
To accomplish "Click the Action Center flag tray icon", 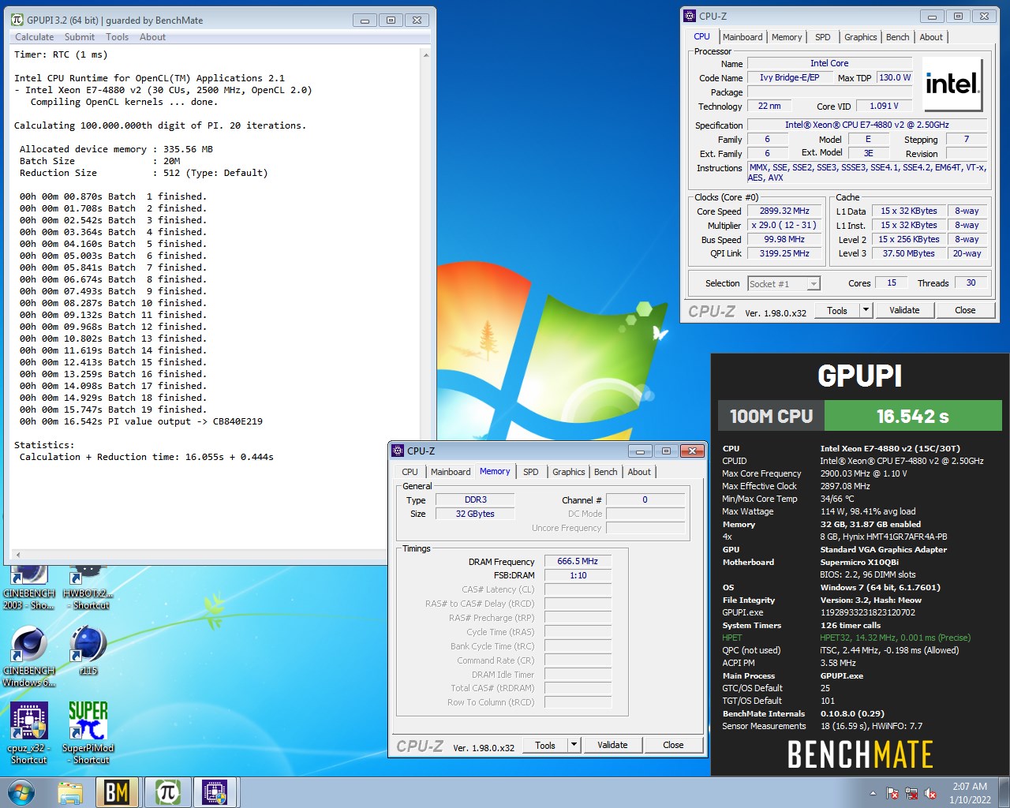I will (x=892, y=793).
